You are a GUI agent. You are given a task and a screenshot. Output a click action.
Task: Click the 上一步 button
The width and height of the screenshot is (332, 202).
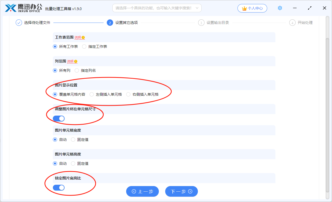142,191
